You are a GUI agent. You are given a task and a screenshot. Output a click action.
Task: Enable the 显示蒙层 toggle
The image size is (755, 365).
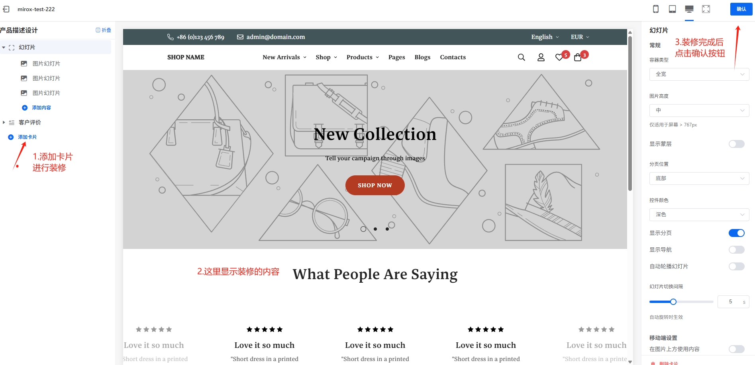736,144
